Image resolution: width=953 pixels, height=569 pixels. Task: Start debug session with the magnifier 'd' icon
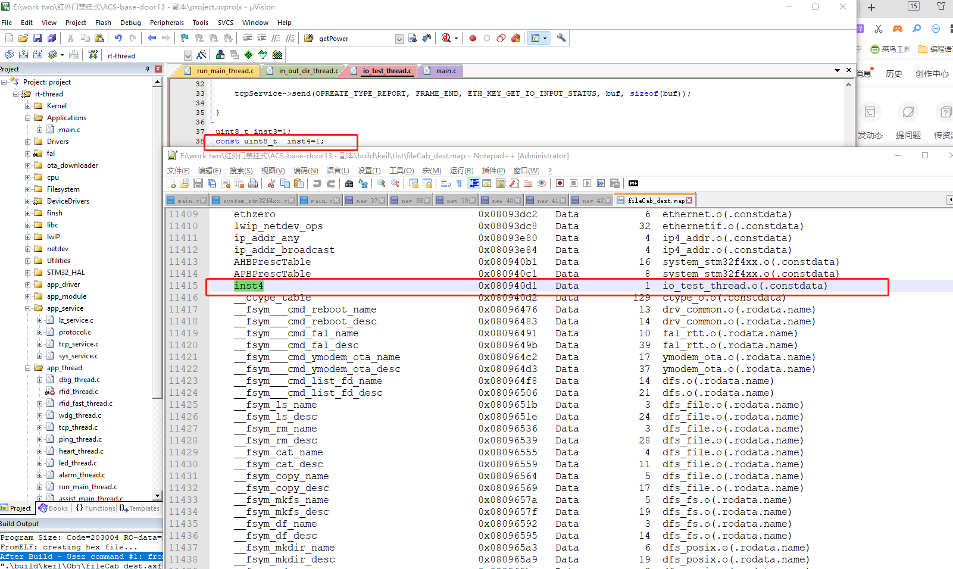(446, 38)
